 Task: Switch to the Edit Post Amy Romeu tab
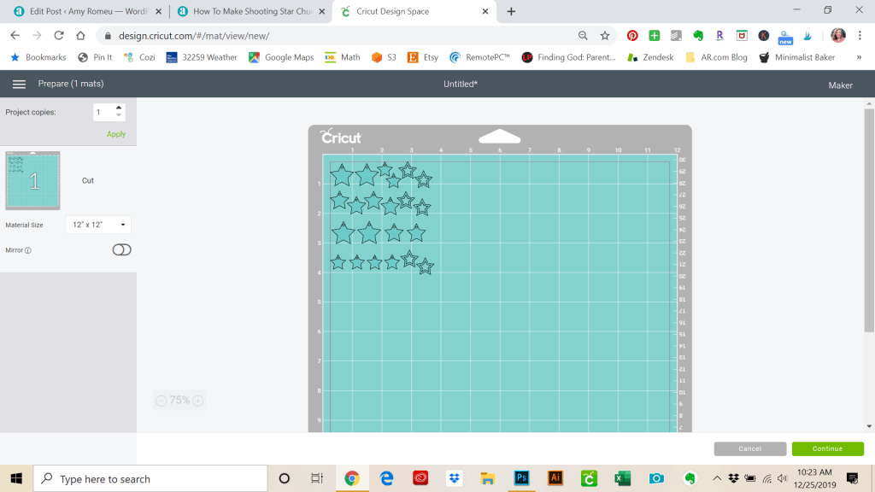tap(87, 11)
